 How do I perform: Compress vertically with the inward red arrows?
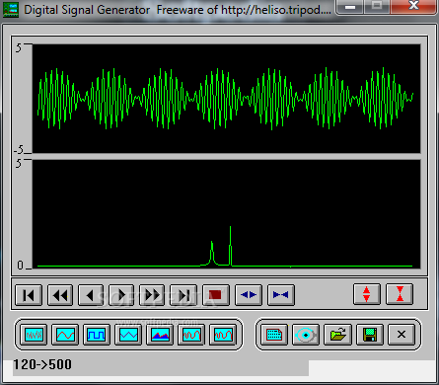click(x=400, y=294)
